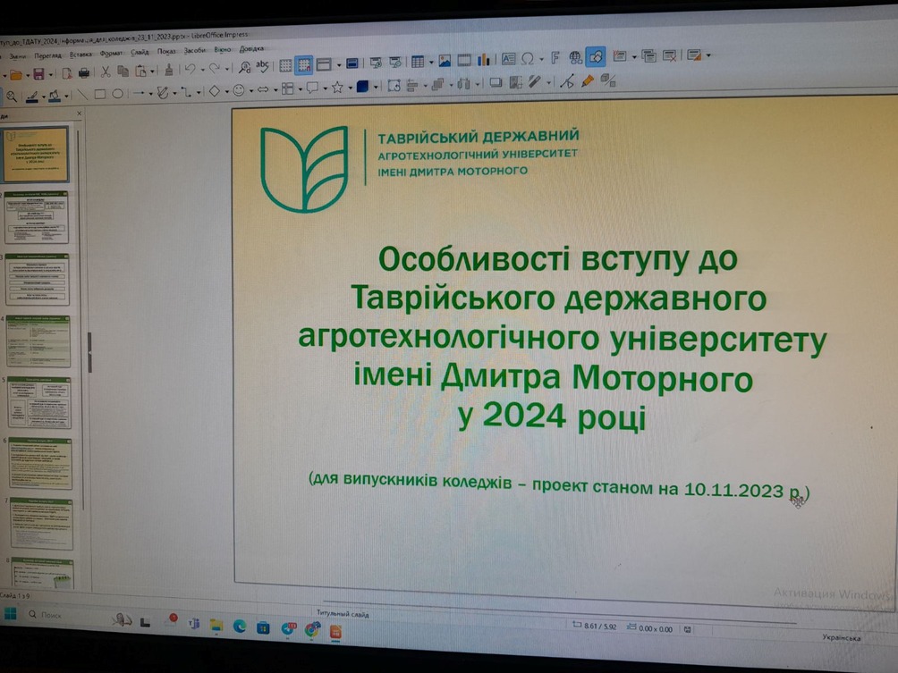Open the fill color picker
898x673 pixels.
tap(55, 97)
